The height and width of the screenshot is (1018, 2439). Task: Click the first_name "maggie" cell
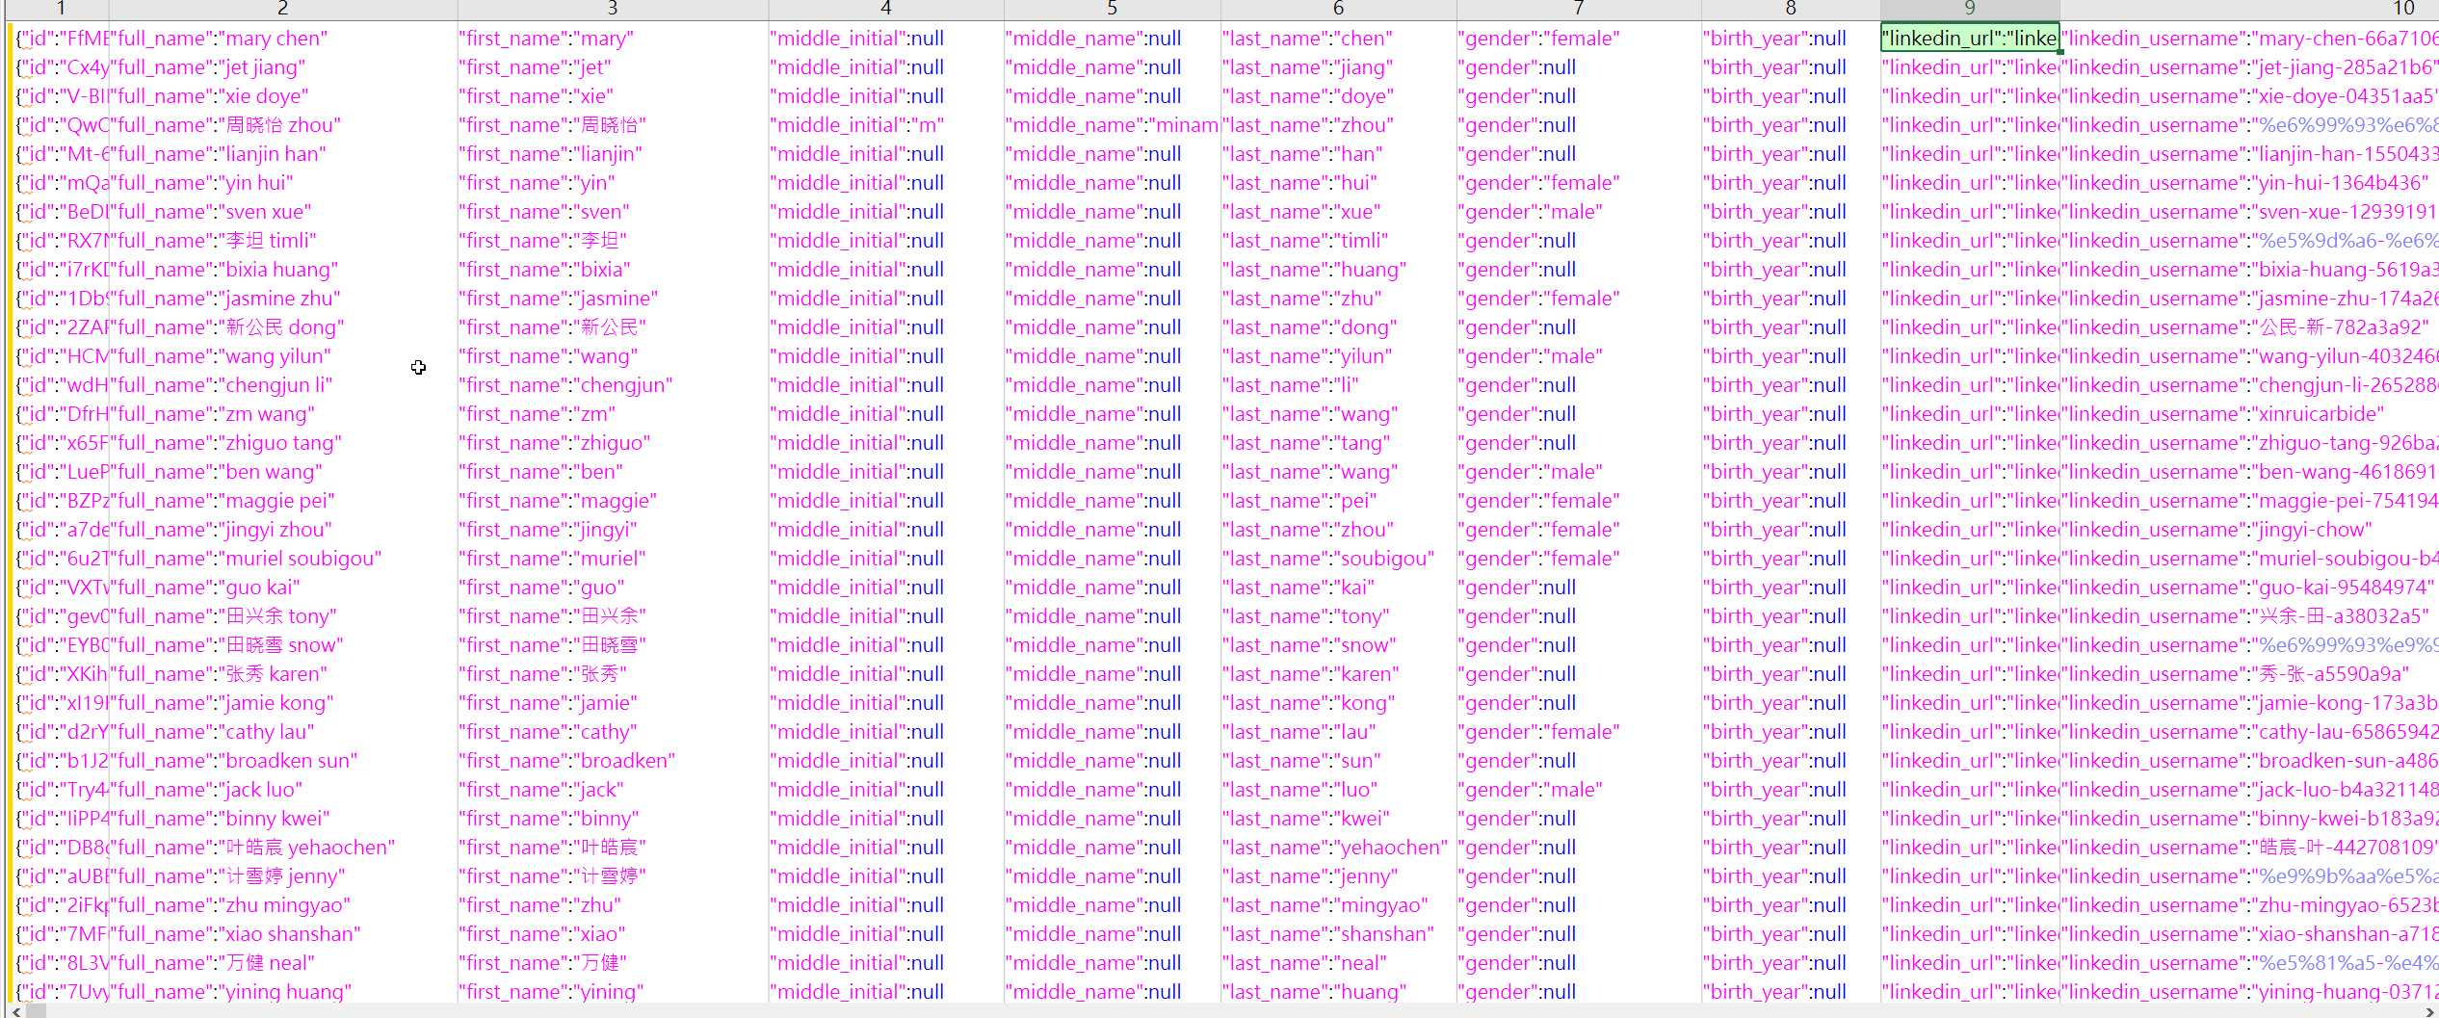click(613, 501)
